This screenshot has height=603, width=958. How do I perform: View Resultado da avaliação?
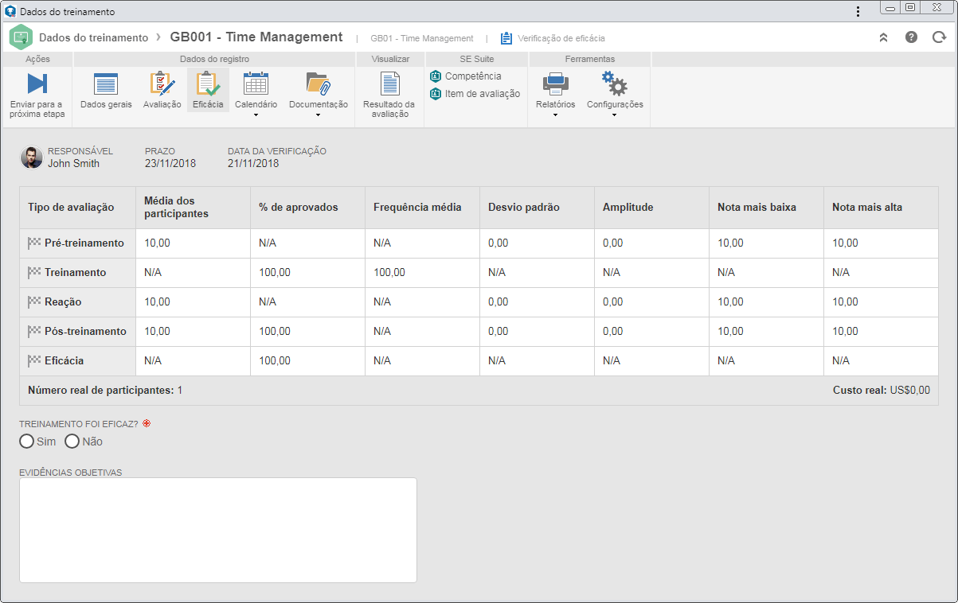coord(389,95)
